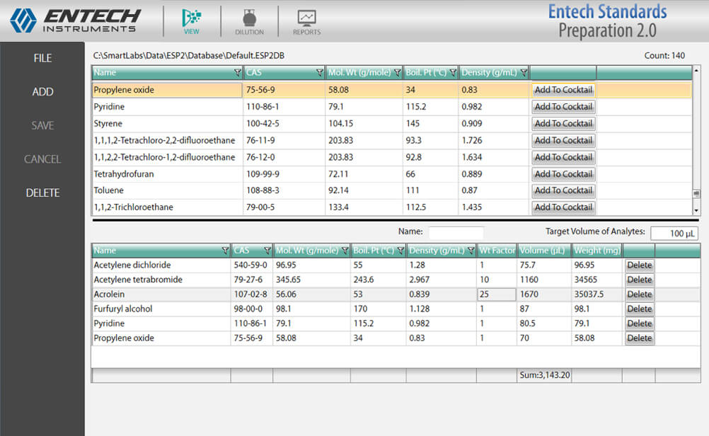Select Tetrahydrofuran name in upper table
This screenshot has height=436, width=709.
[x=167, y=173]
